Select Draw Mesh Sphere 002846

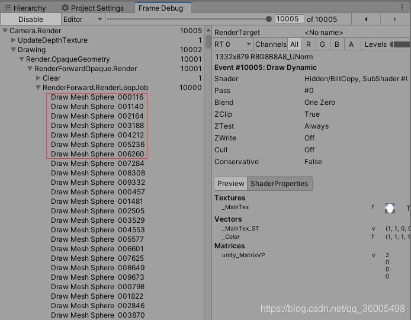coord(98,306)
